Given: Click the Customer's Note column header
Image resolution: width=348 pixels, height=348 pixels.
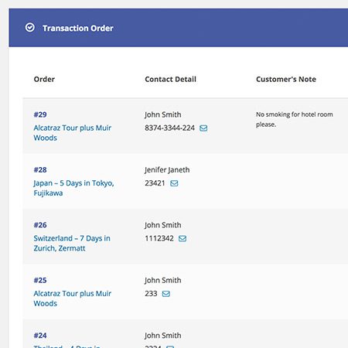Looking at the screenshot, I should tap(286, 79).
